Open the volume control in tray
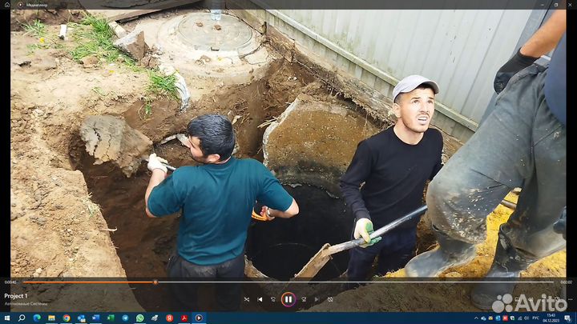Viewport: 577px width, 324px height. pyautogui.click(x=527, y=318)
